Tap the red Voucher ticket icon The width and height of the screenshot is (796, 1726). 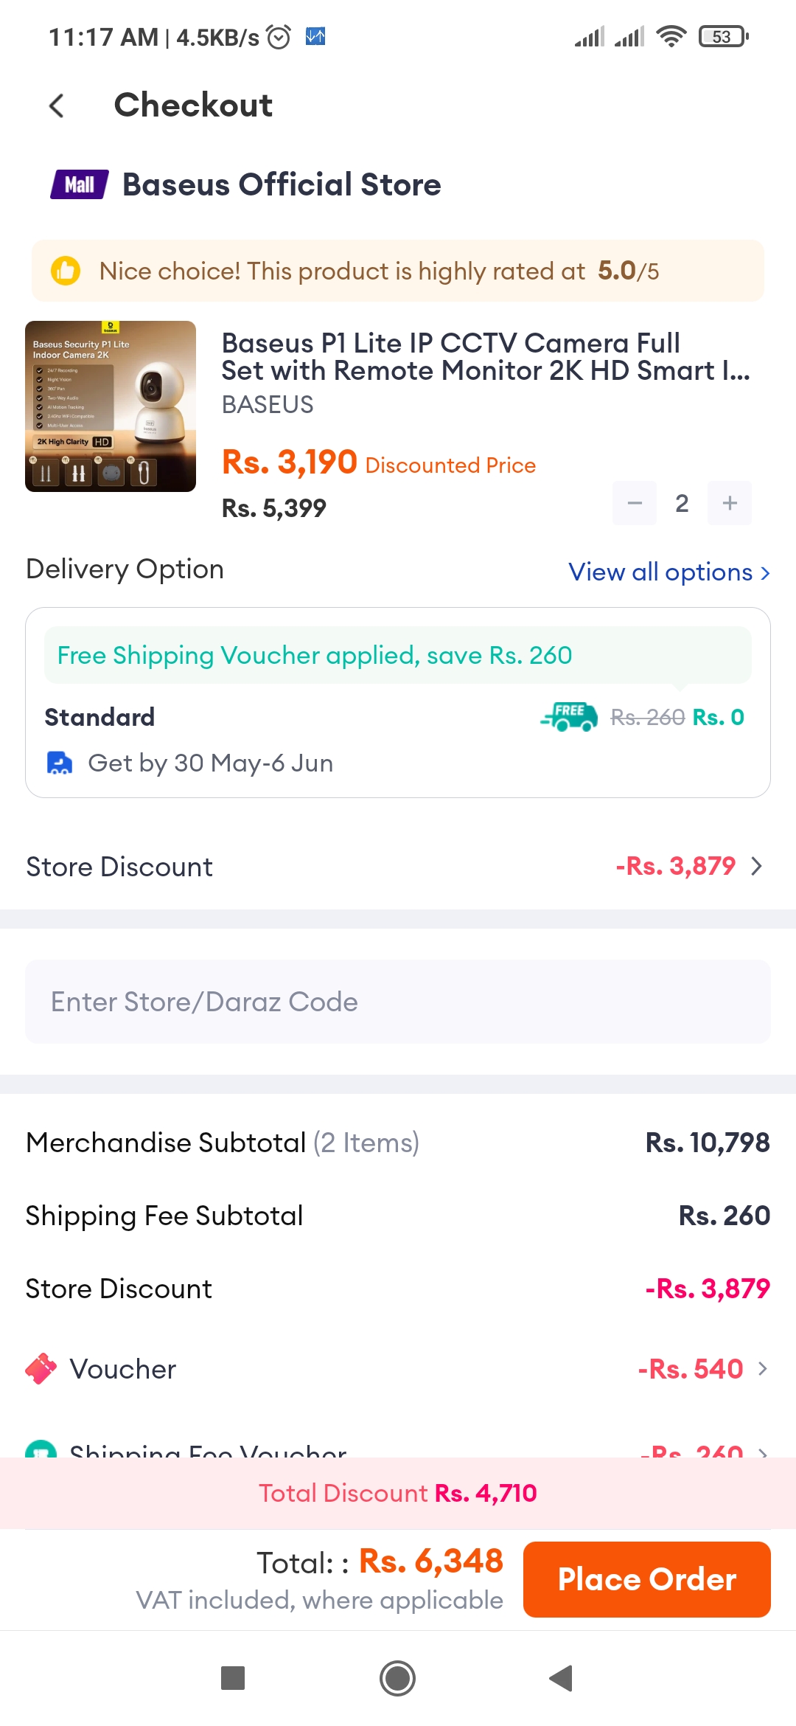click(41, 1369)
